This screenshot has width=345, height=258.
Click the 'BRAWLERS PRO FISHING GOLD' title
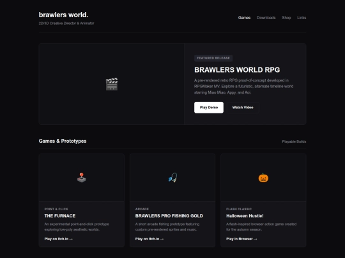point(169,216)
